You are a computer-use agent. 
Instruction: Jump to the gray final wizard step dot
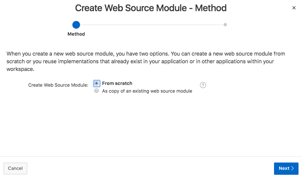(x=225, y=25)
